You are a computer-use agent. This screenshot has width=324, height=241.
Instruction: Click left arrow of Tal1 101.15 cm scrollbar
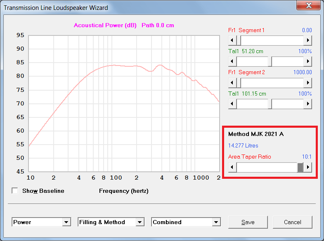232,104
